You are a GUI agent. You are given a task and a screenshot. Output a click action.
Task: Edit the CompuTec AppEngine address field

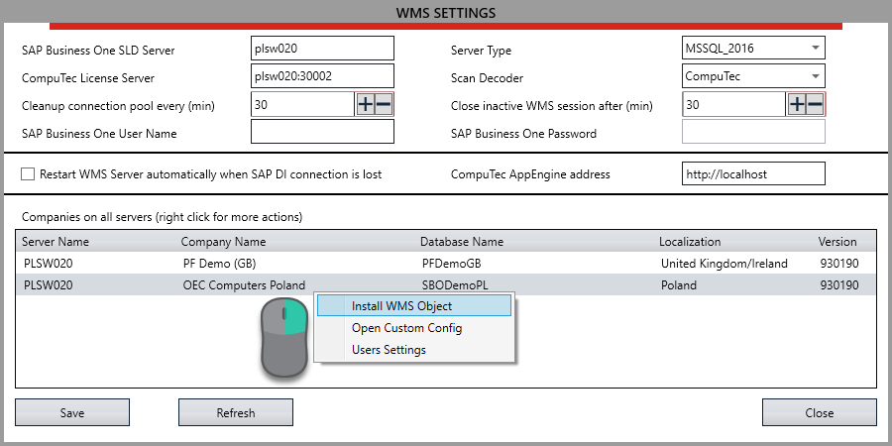753,174
